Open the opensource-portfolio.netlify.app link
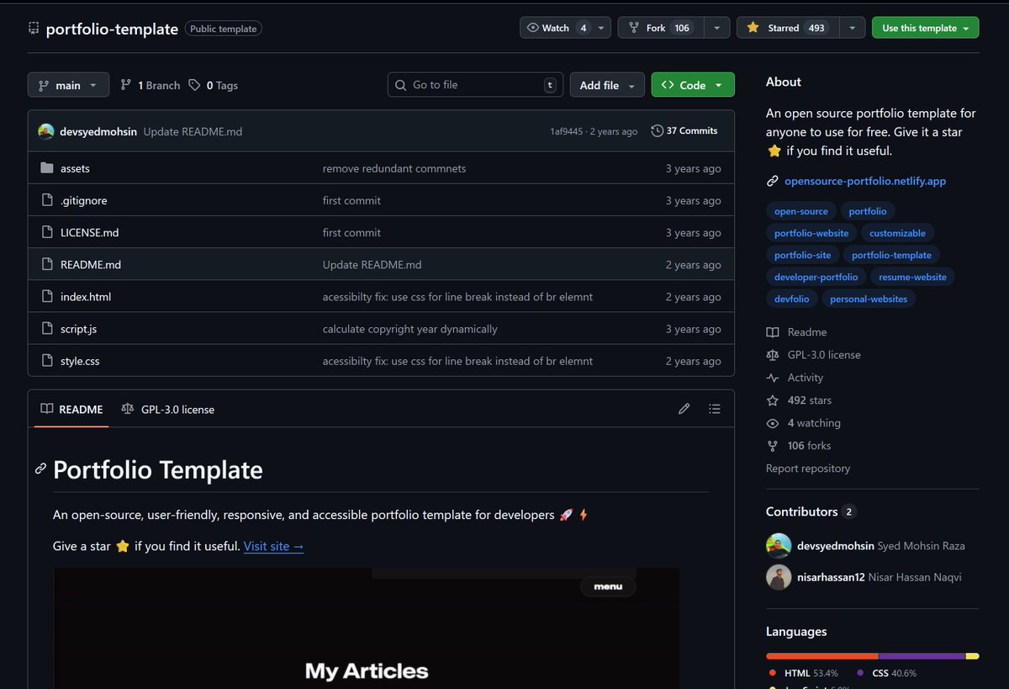The image size is (1009, 689). tap(867, 181)
